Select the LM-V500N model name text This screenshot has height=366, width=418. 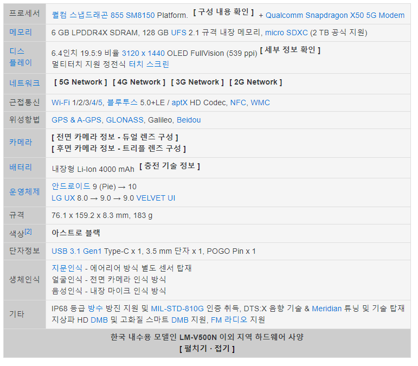click(198, 337)
